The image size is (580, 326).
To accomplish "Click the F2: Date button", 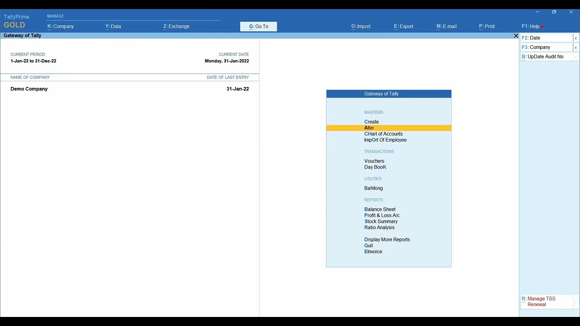I will pos(547,38).
